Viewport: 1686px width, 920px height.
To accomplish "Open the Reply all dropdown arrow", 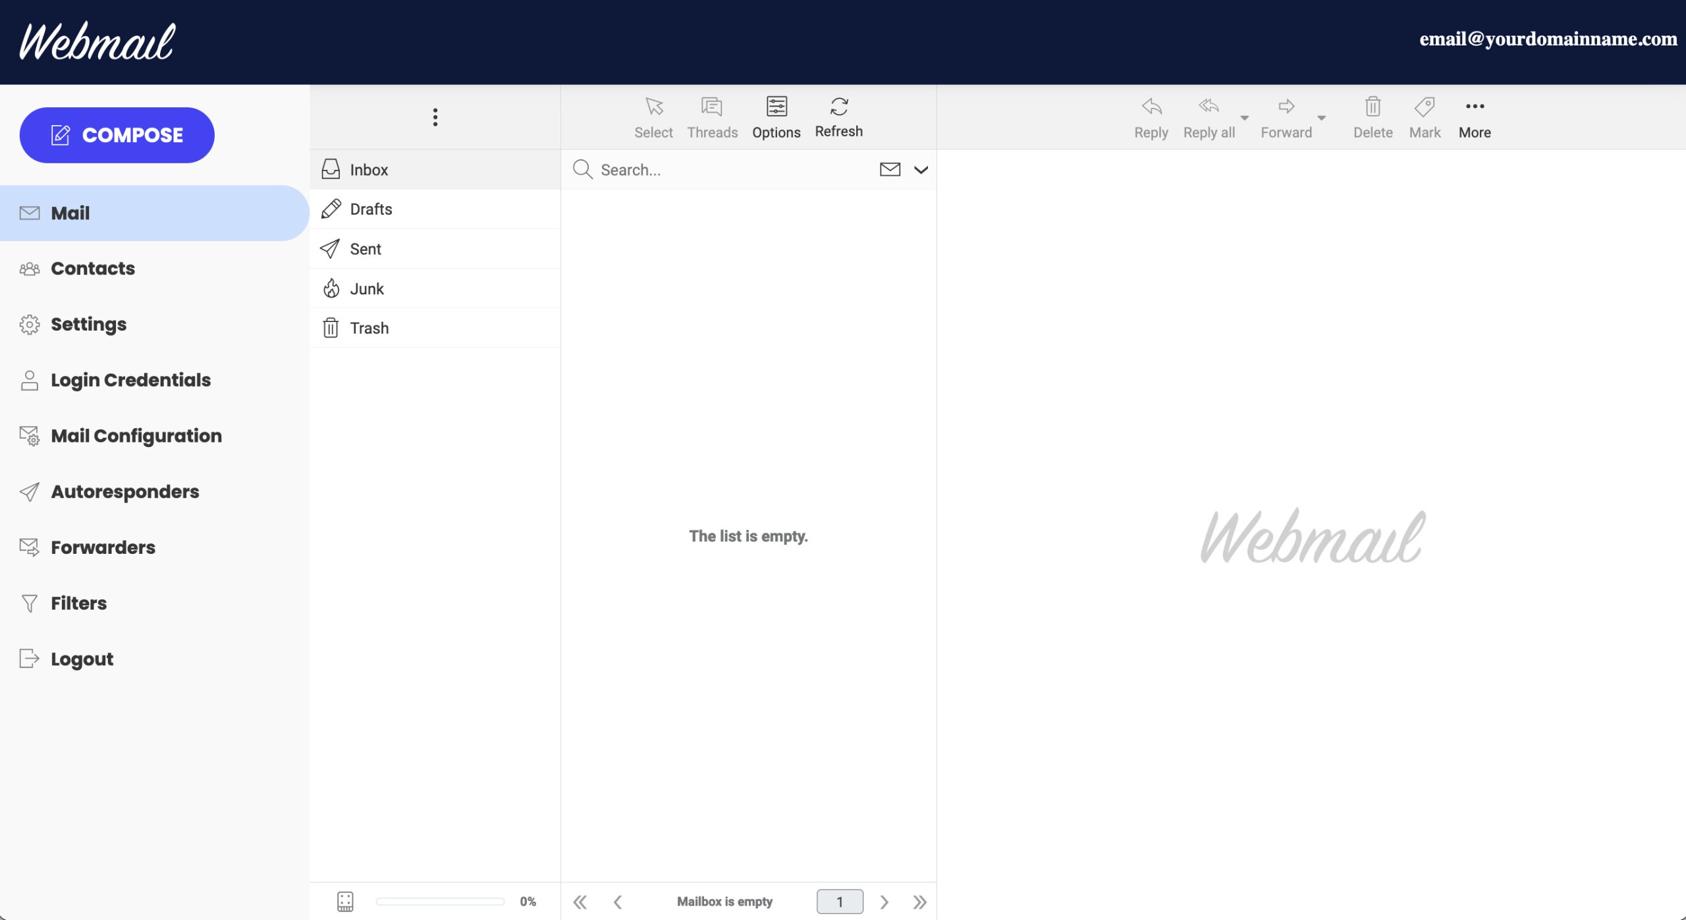I will coord(1243,119).
